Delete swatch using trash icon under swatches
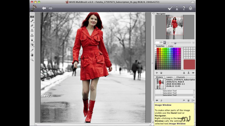Screen dimensions: 225x126 pos(161,73)
